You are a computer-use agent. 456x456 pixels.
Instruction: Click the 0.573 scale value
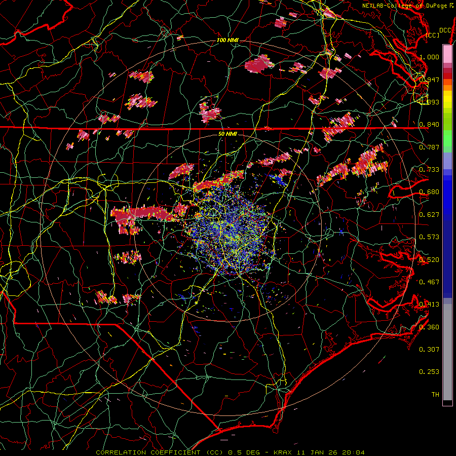pos(429,237)
